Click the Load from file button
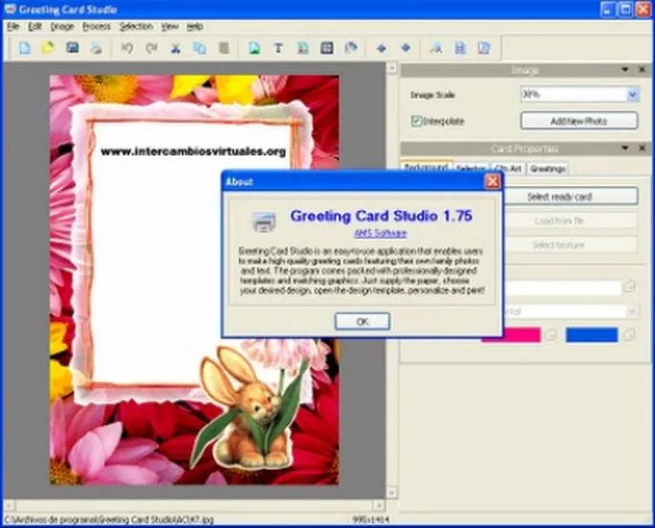The width and height of the screenshot is (655, 528). [x=570, y=221]
